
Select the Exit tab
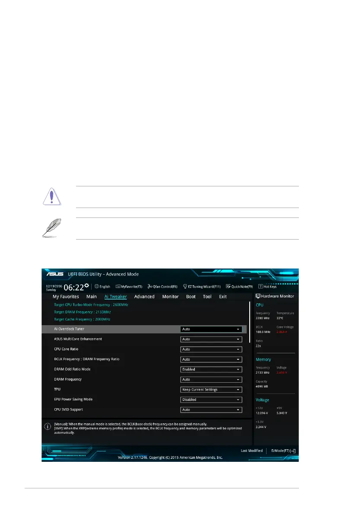coord(223,297)
